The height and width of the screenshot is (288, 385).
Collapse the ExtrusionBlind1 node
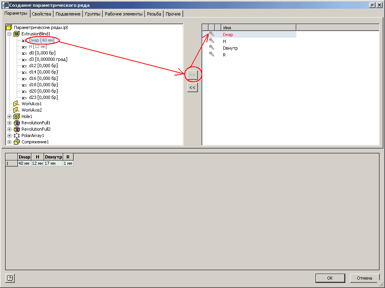[9, 34]
